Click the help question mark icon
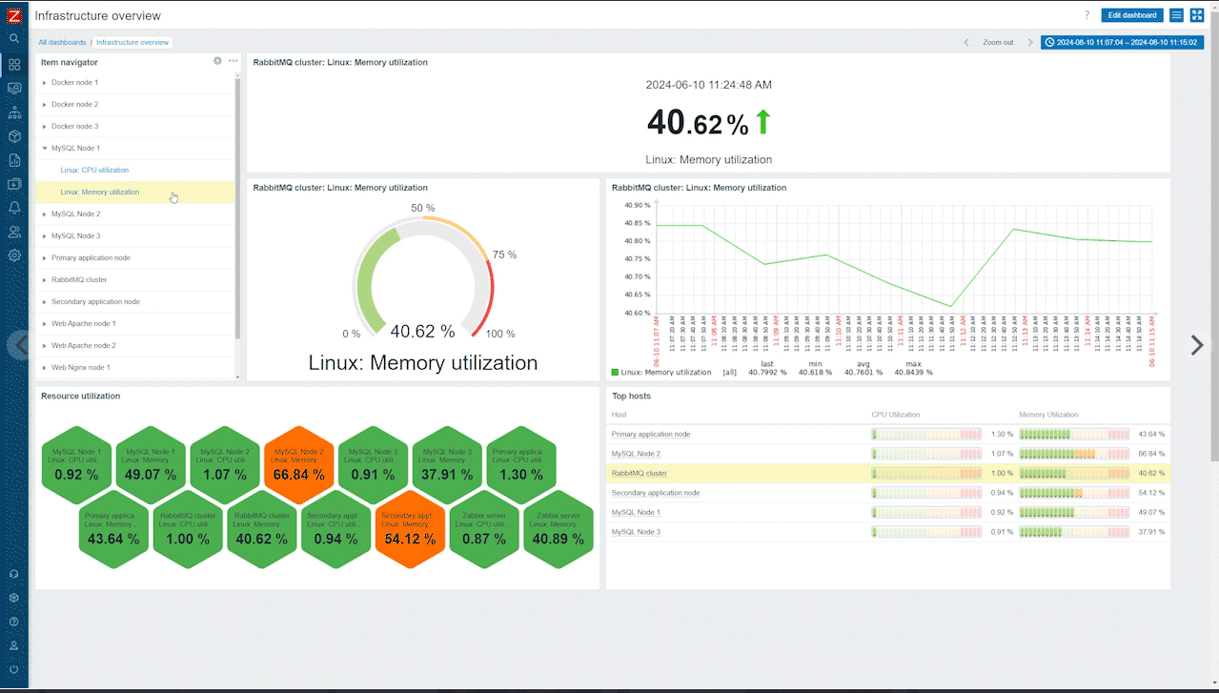This screenshot has height=693, width=1219. pos(1087,15)
